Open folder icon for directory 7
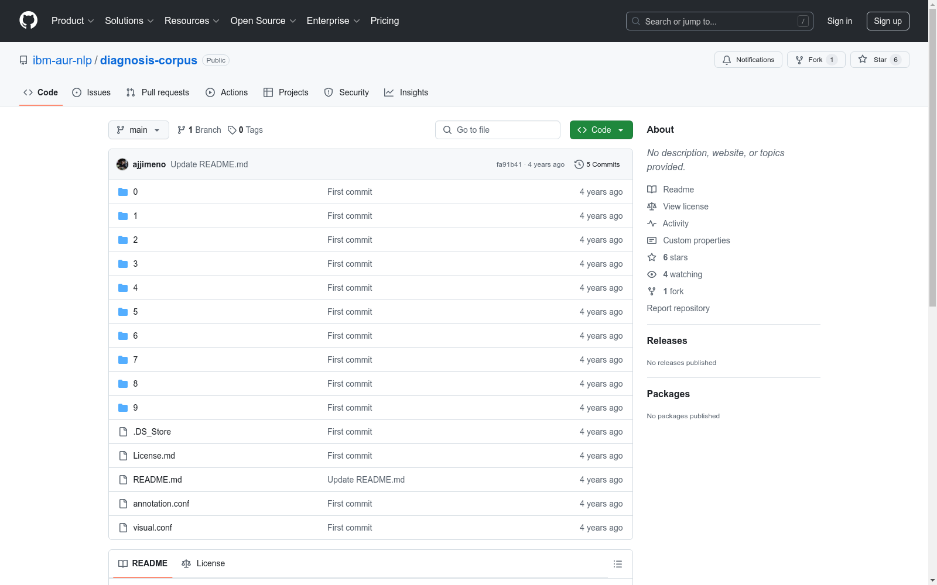This screenshot has height=585, width=937. tap(123, 360)
